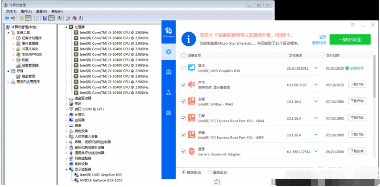
Task: Click Device Manager icon in left tree
Action: click(18, 65)
